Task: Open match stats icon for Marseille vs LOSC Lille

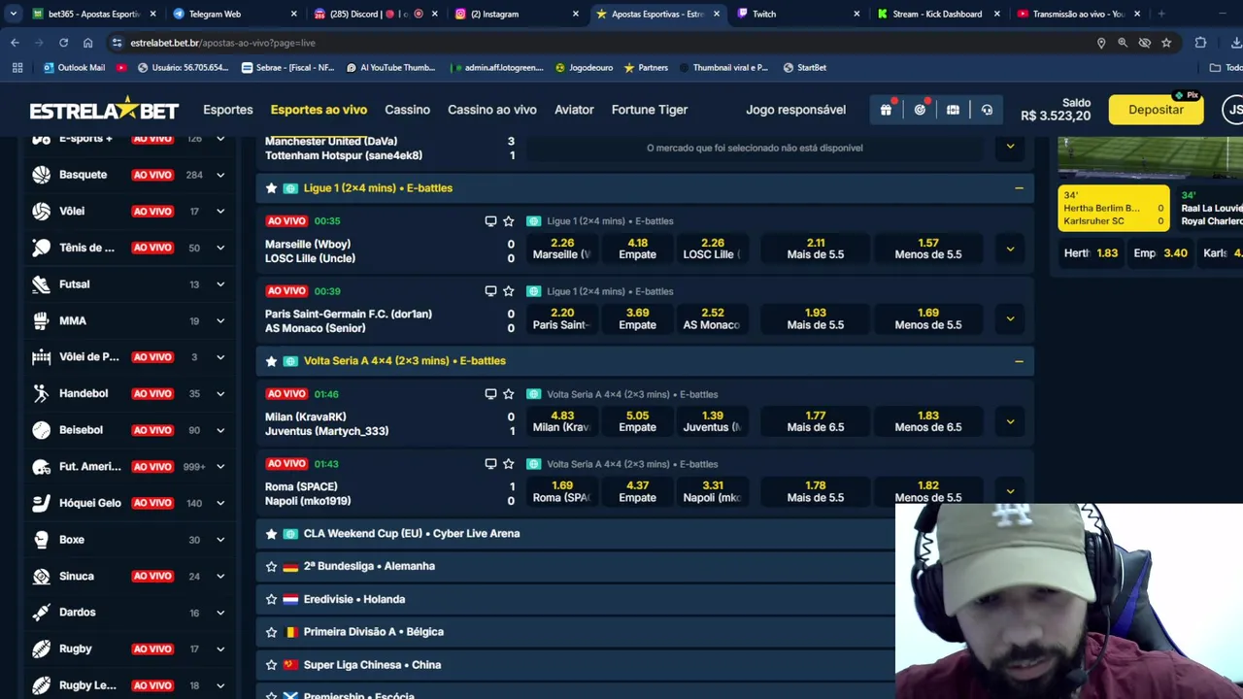Action: [x=490, y=221]
